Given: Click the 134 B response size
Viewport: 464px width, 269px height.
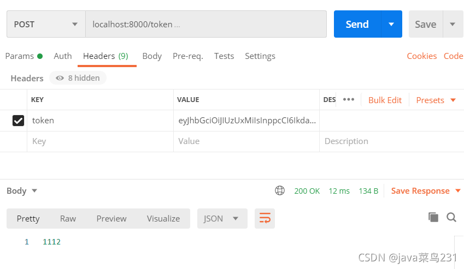Looking at the screenshot, I should point(368,191).
